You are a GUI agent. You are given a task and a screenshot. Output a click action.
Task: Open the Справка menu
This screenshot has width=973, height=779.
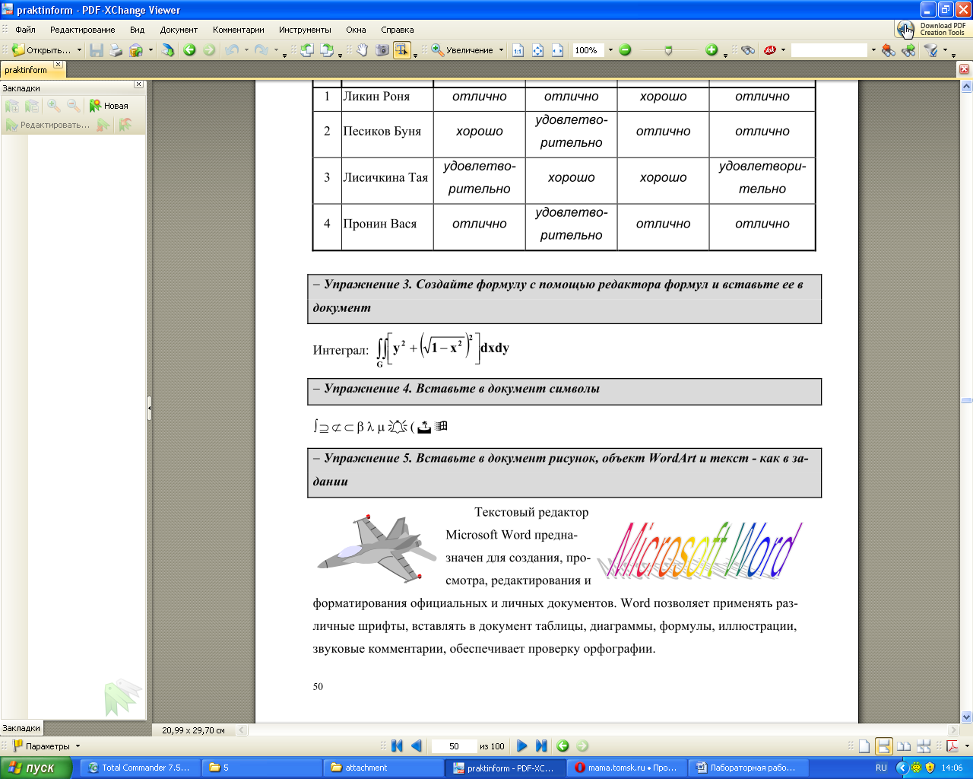tap(398, 30)
